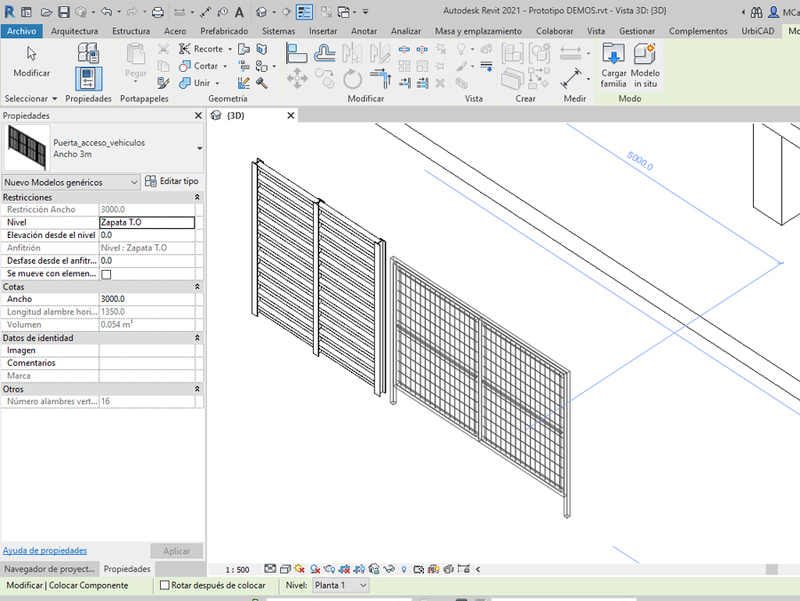The height and width of the screenshot is (601, 800).
Task: Click the Open folder icon
Action: [44, 12]
